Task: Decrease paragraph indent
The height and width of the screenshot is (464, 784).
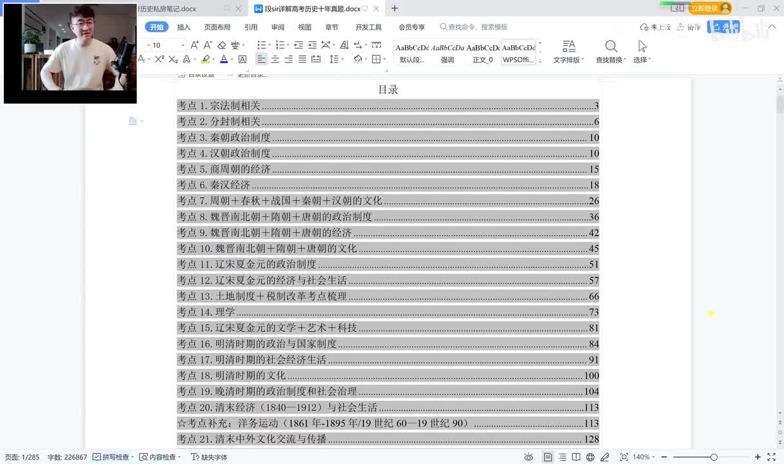Action: pos(299,45)
